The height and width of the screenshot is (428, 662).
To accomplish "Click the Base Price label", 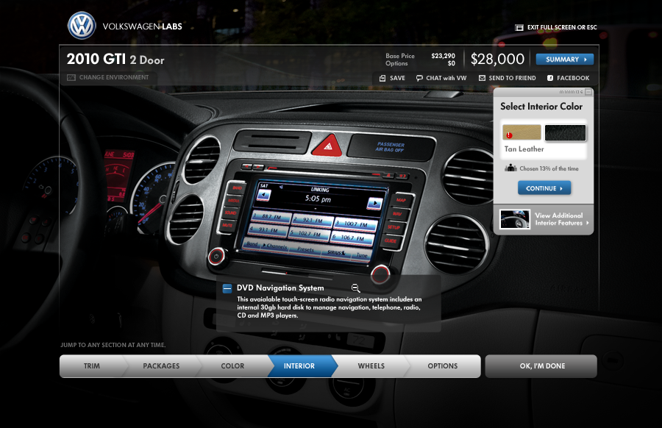I will point(400,56).
